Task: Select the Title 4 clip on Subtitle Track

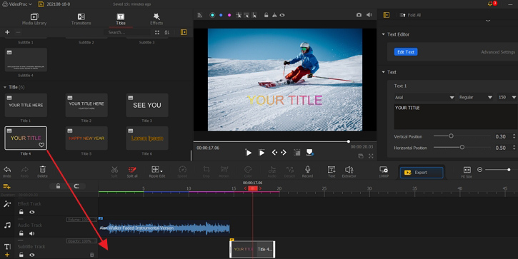Action: pyautogui.click(x=252, y=249)
